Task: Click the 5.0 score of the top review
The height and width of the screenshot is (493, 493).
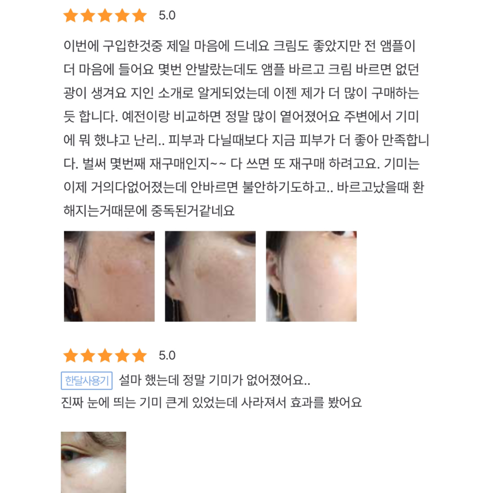Action: [x=167, y=15]
